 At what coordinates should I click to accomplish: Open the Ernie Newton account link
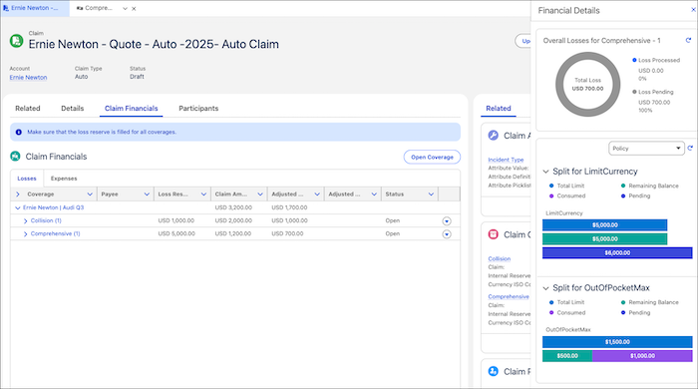[28, 78]
